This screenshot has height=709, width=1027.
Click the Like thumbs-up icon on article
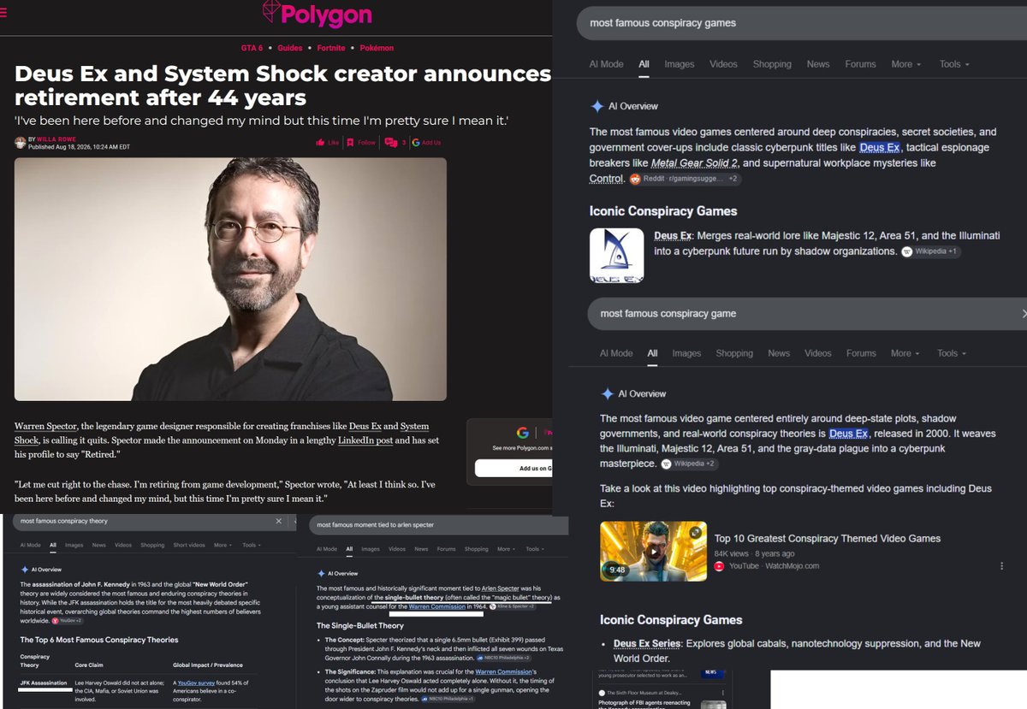tap(320, 143)
